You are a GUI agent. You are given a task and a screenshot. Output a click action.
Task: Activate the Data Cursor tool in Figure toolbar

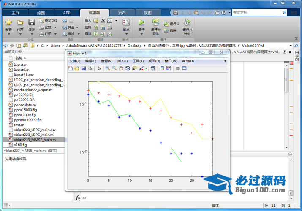(134, 68)
